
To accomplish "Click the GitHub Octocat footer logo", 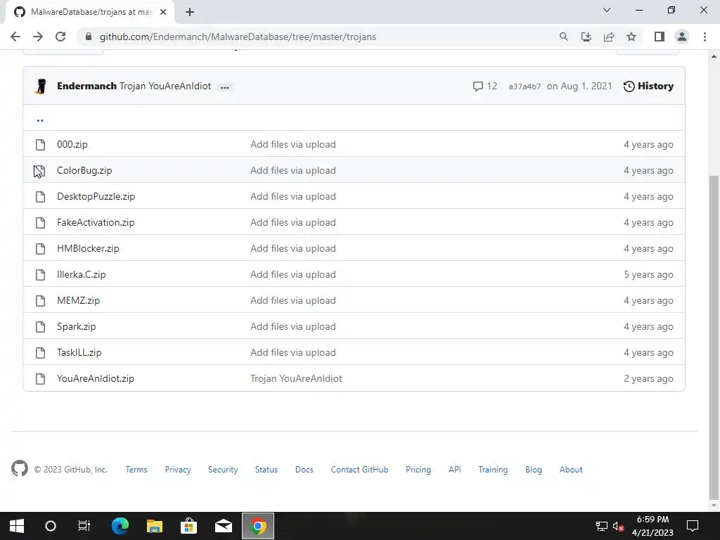I will point(20,469).
